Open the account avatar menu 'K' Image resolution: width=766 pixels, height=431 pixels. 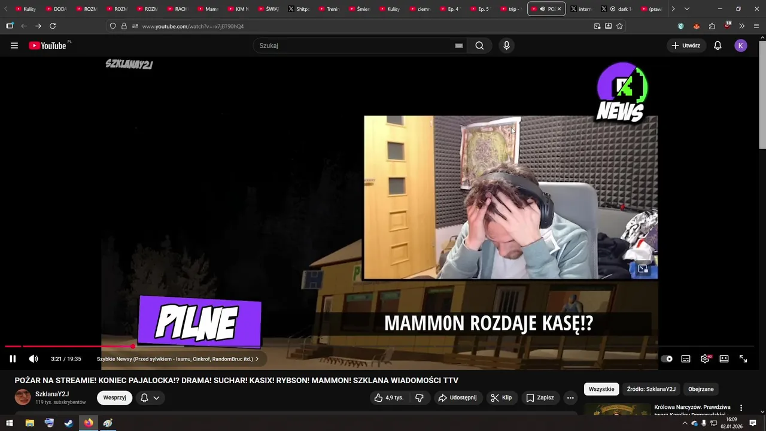pyautogui.click(x=741, y=45)
